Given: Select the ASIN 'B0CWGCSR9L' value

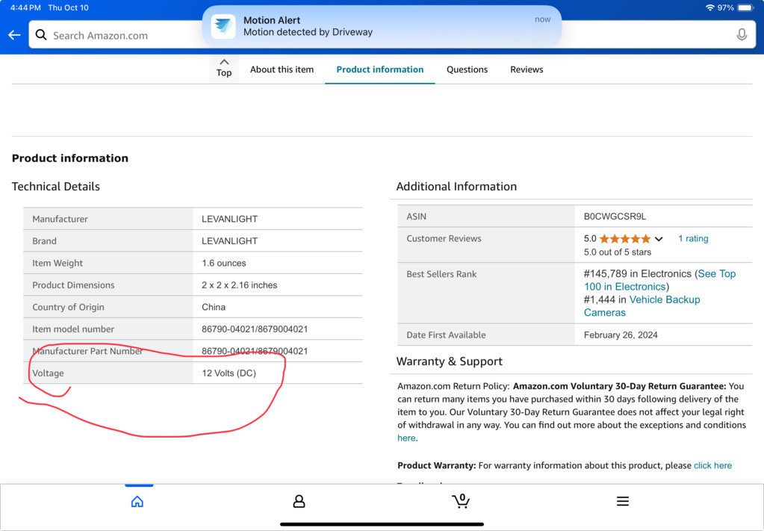Looking at the screenshot, I should pos(615,217).
